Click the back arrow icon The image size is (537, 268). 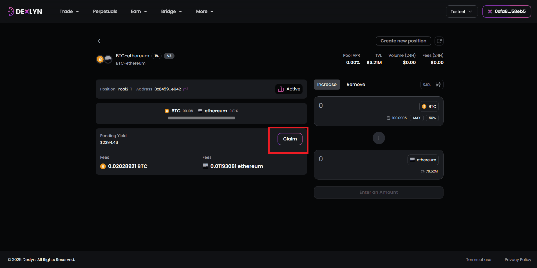(99, 41)
